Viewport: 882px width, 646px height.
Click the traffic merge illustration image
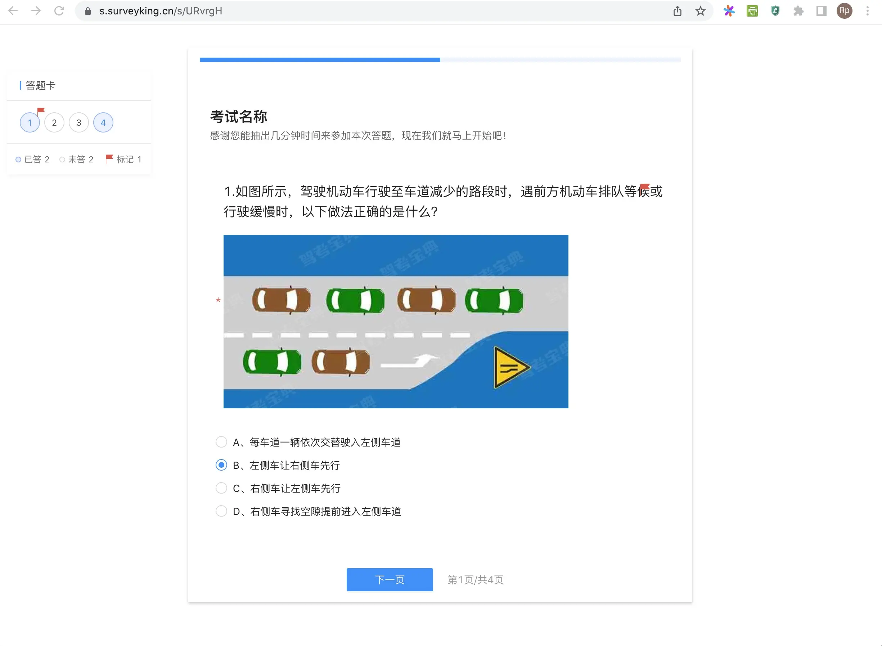point(396,321)
